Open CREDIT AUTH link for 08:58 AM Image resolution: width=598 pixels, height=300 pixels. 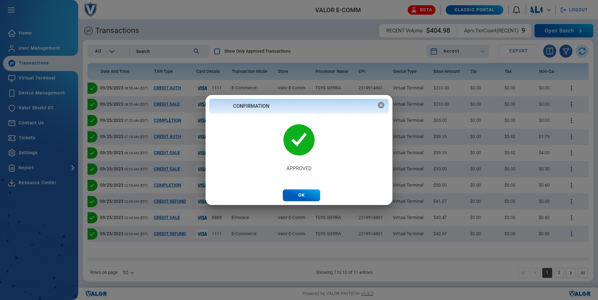(167, 88)
